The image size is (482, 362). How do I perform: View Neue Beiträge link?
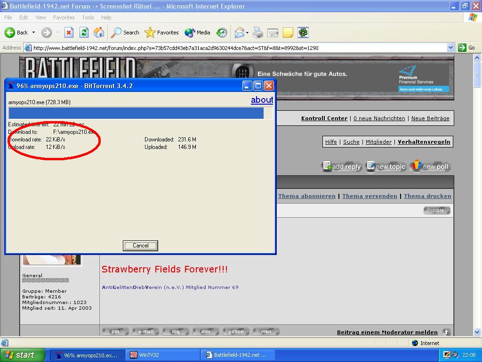coord(430,118)
